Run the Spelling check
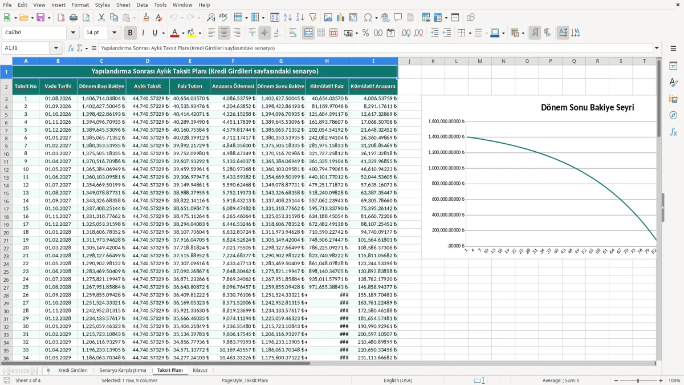The width and height of the screenshot is (684, 385). tap(223, 18)
